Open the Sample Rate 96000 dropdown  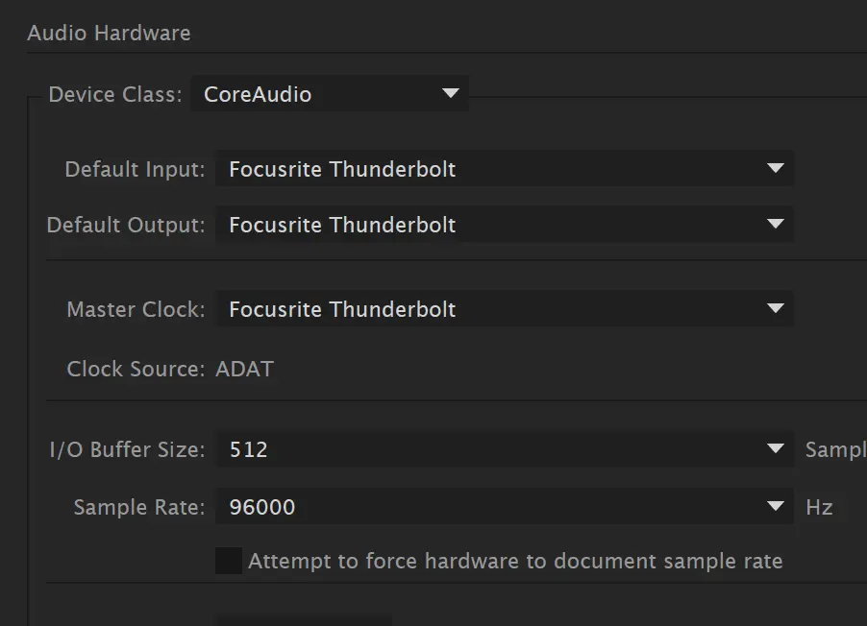tap(505, 506)
